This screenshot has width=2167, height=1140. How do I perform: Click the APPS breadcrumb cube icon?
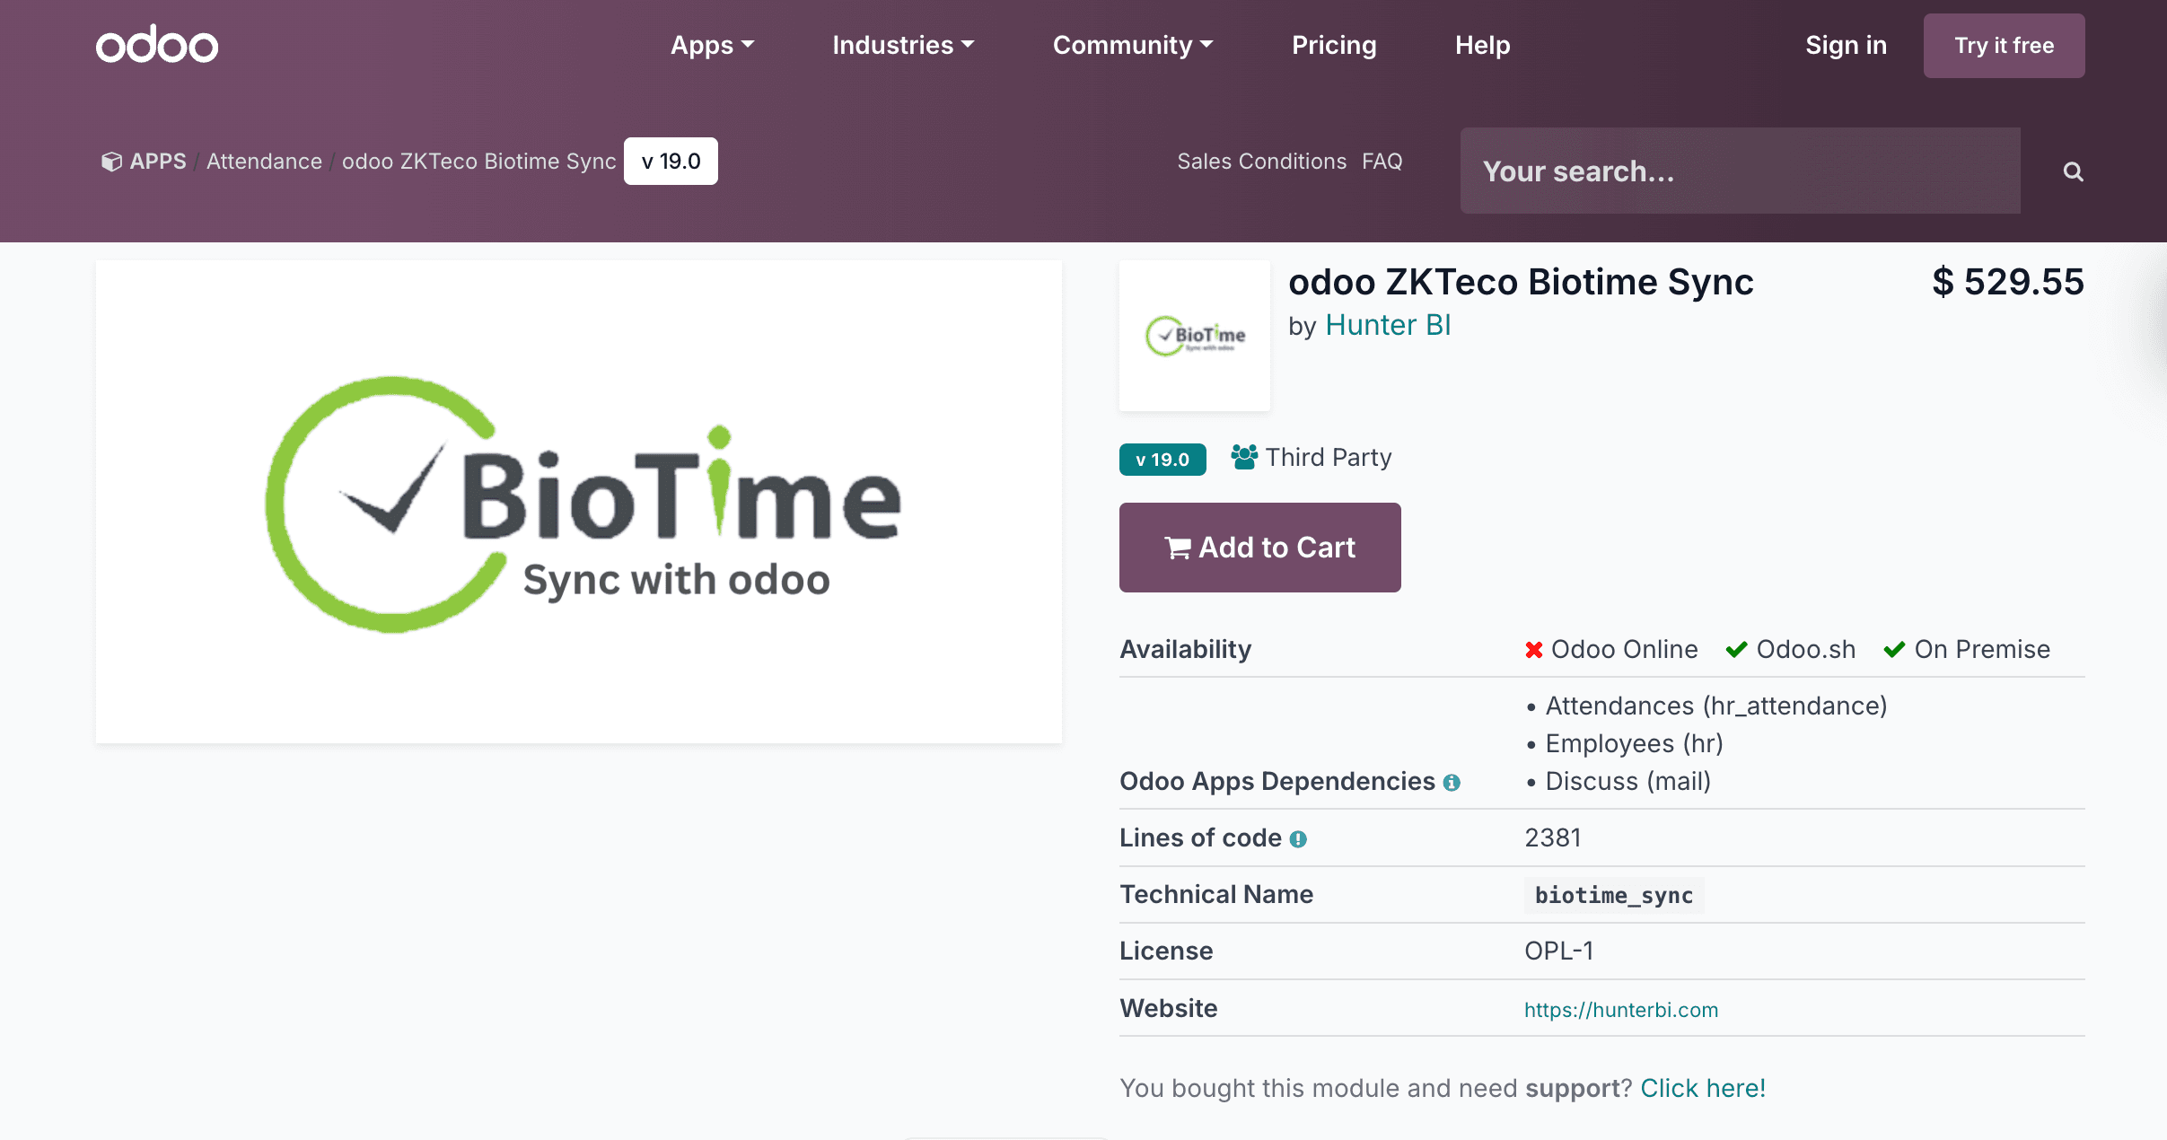pos(111,162)
